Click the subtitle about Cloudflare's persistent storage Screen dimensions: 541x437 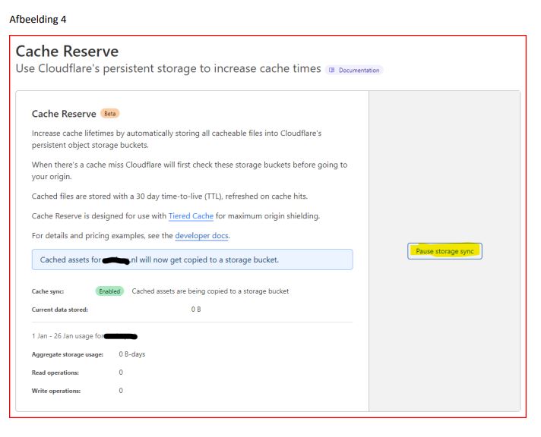pos(169,68)
